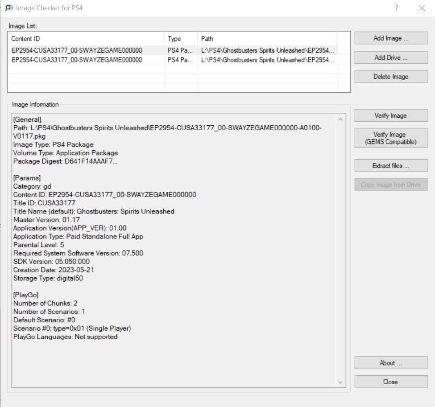
Task: Click the Type column header
Action: click(181, 39)
